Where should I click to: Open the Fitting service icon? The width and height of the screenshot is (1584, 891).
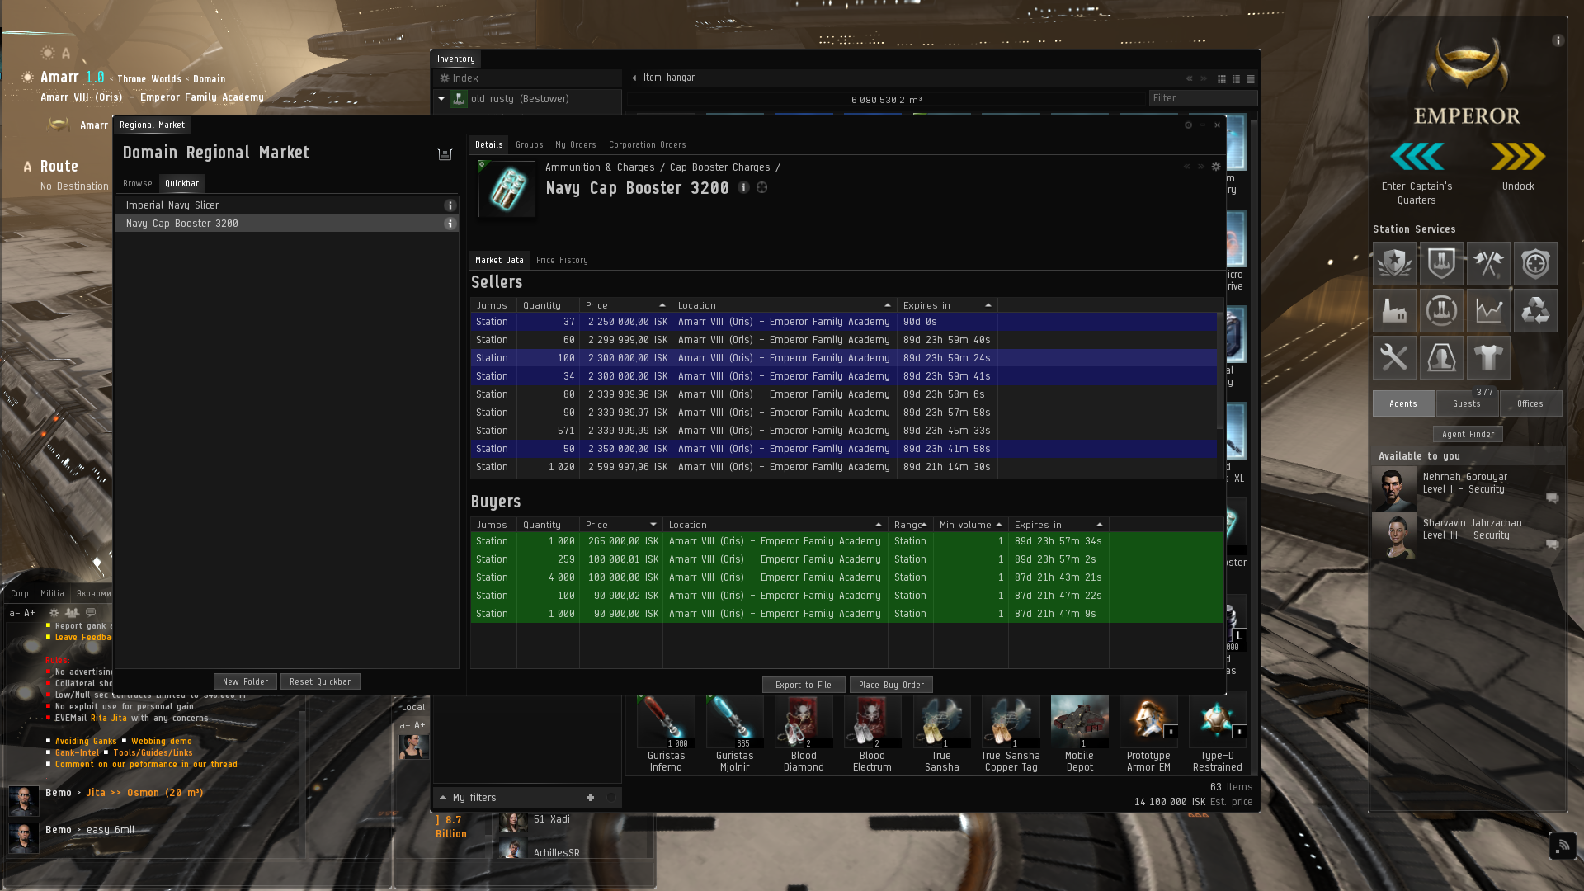click(x=1441, y=263)
